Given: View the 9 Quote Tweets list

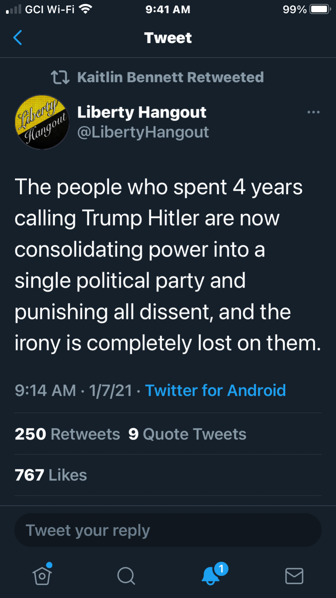Looking at the screenshot, I should [x=187, y=434].
